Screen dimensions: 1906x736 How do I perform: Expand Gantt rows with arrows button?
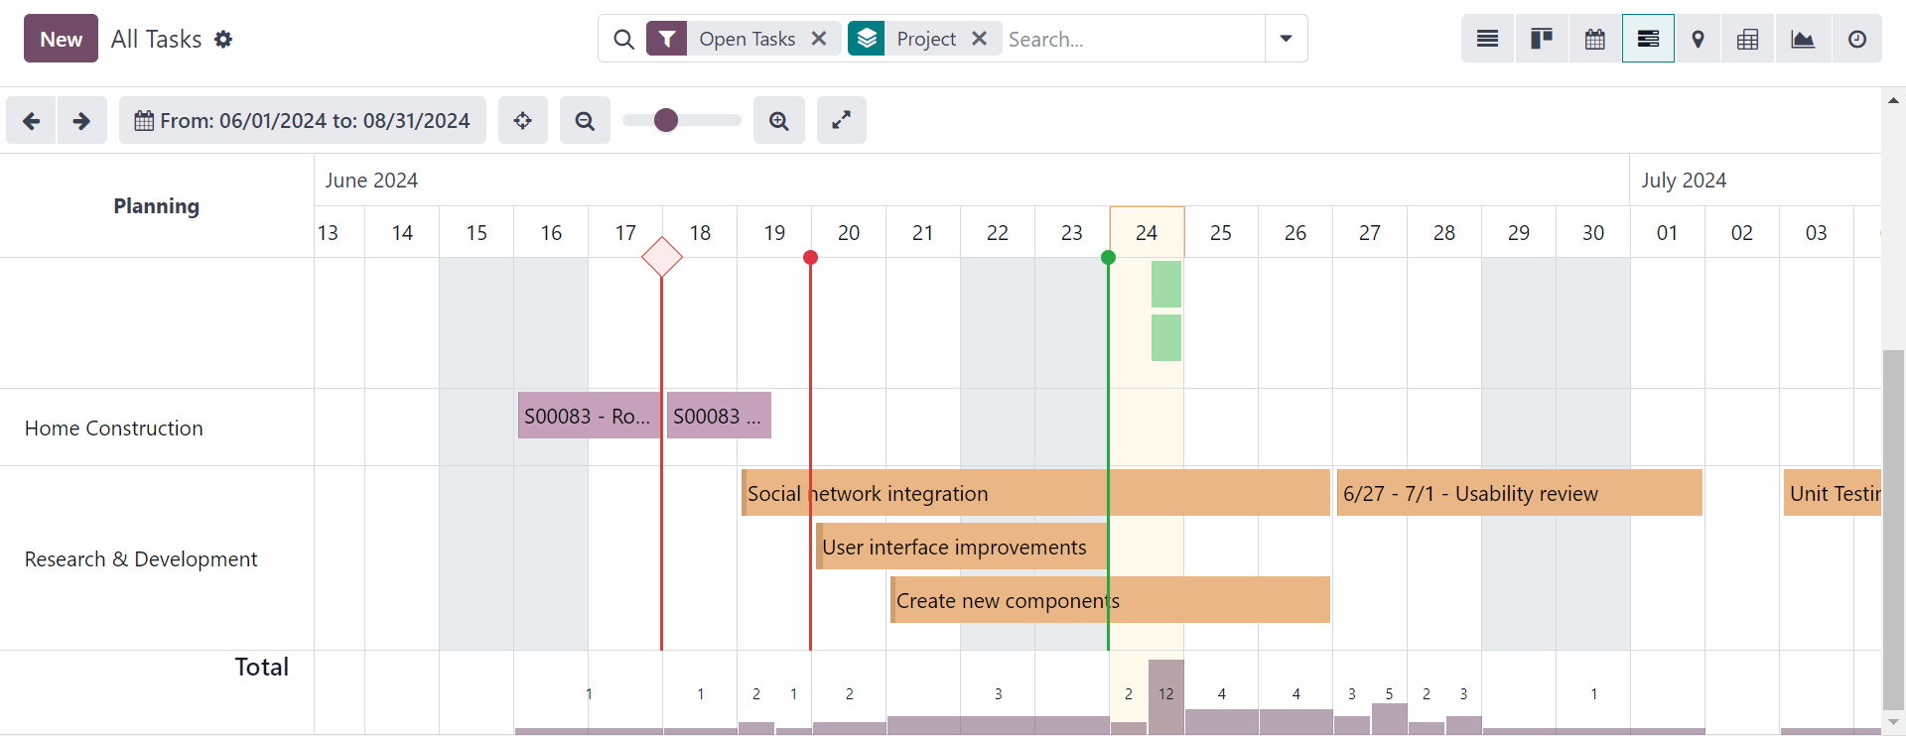841,120
